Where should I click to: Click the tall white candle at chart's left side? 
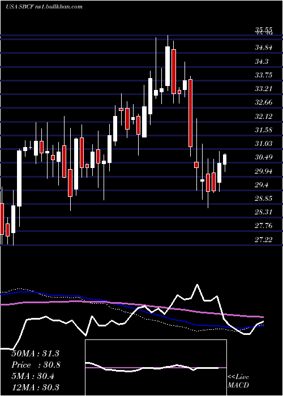(x=19, y=179)
